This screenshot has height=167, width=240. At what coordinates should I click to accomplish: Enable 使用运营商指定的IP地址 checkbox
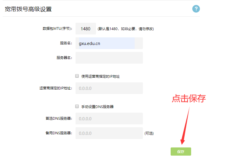pos(77,76)
